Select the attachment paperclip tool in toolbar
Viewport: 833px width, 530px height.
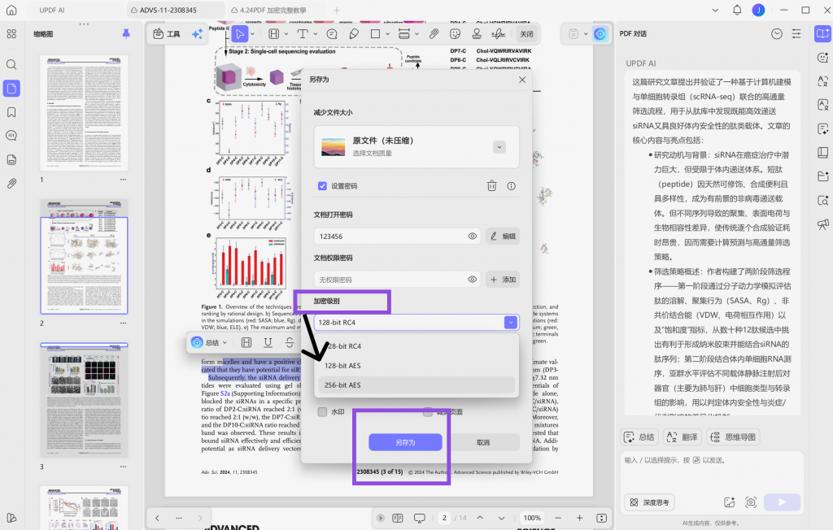click(434, 34)
